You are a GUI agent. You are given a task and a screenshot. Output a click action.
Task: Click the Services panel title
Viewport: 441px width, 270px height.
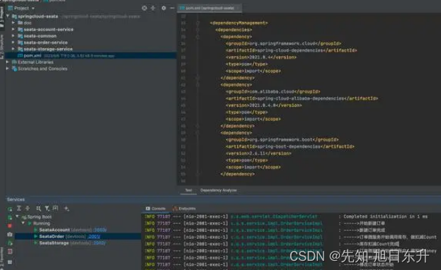16,199
